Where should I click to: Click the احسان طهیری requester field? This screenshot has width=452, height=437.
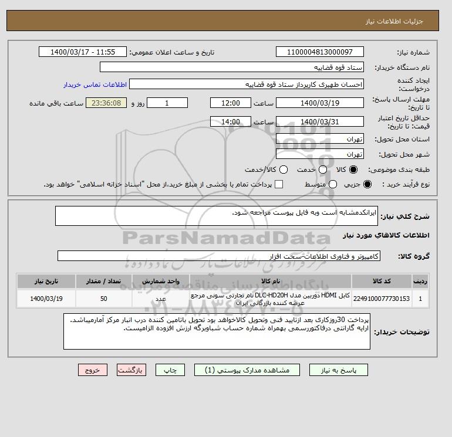pos(247,84)
